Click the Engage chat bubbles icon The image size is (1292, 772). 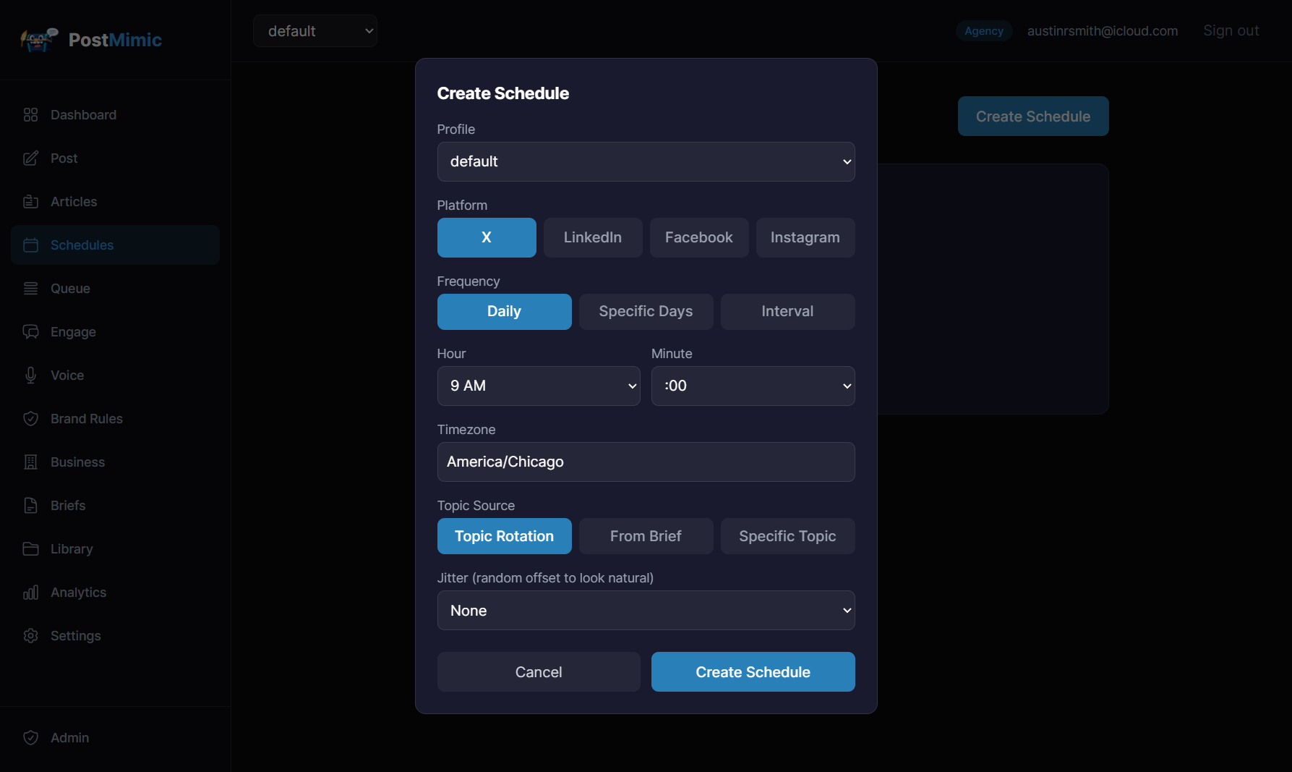pos(30,332)
